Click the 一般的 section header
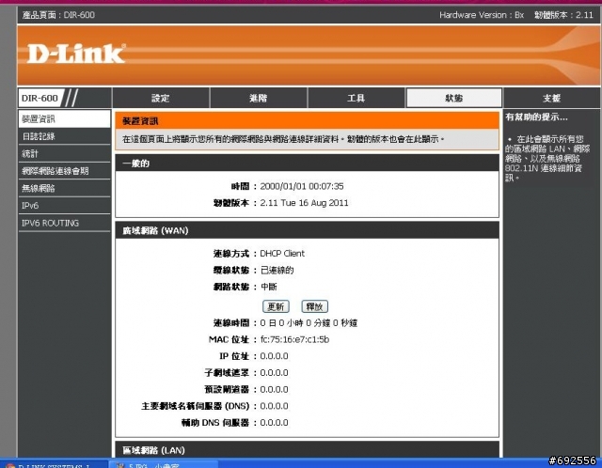The image size is (602, 468). [307, 164]
